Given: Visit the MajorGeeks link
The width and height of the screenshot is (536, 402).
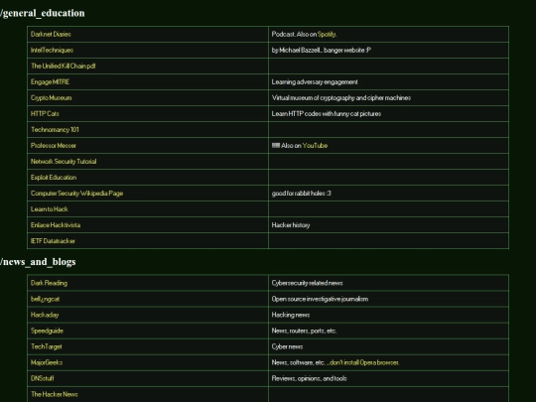Looking at the screenshot, I should (47, 362).
